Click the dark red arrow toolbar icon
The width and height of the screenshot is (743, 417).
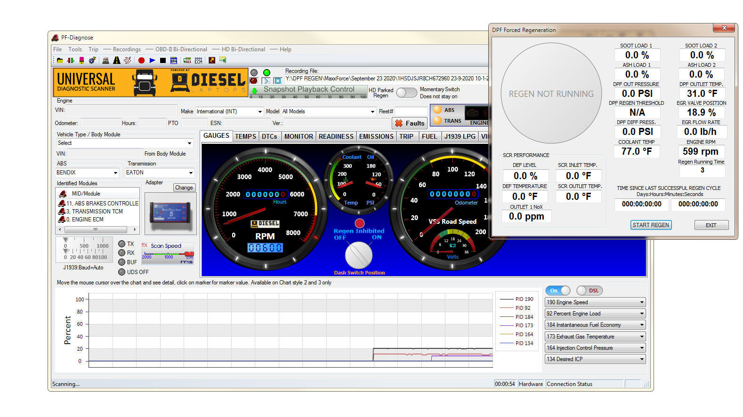[212, 60]
